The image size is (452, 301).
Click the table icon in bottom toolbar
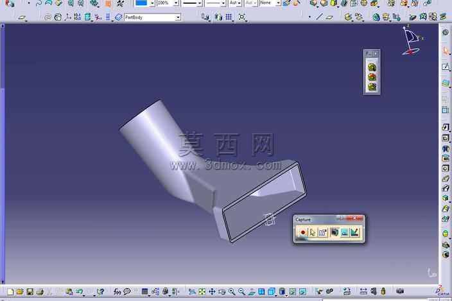click(144, 292)
